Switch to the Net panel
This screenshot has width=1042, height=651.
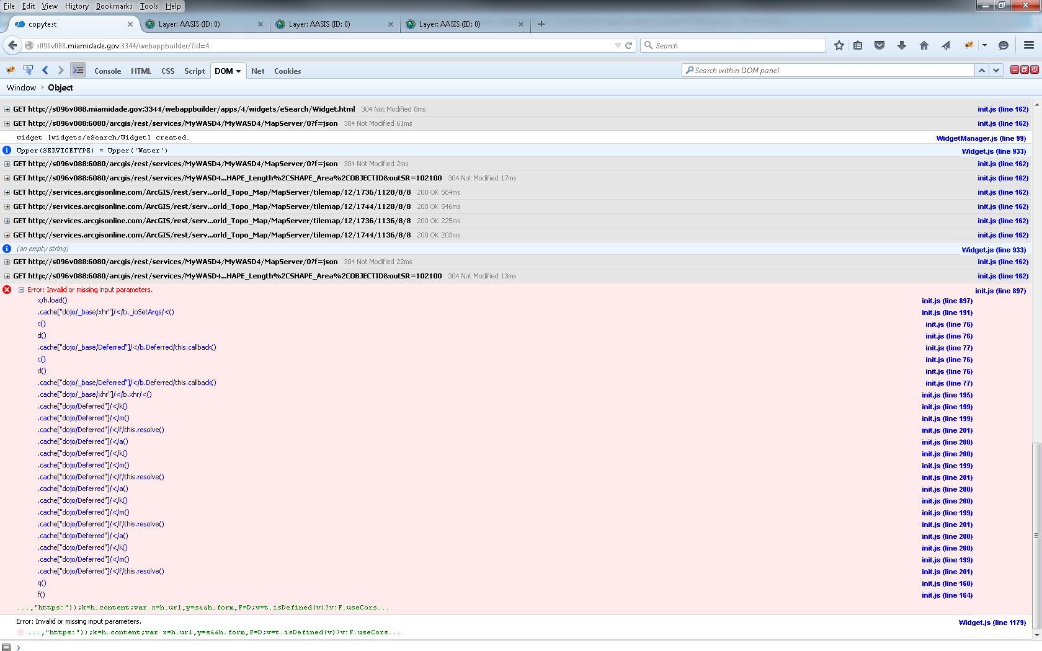[x=257, y=71]
